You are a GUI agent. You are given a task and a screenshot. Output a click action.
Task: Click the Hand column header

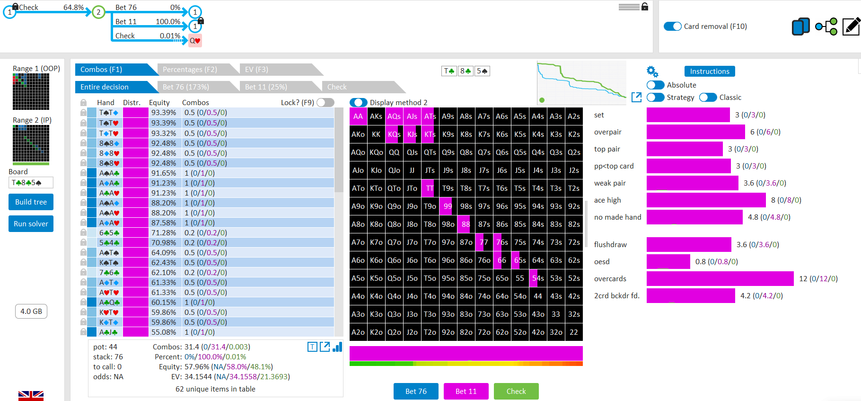105,103
